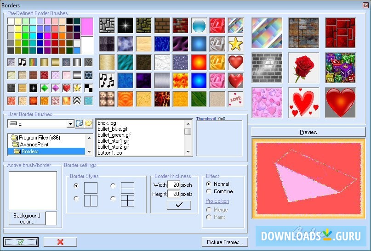Select the double music notes brush

pyautogui.click(x=107, y=81)
